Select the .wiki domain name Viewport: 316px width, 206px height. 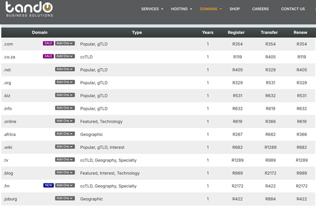[8, 147]
